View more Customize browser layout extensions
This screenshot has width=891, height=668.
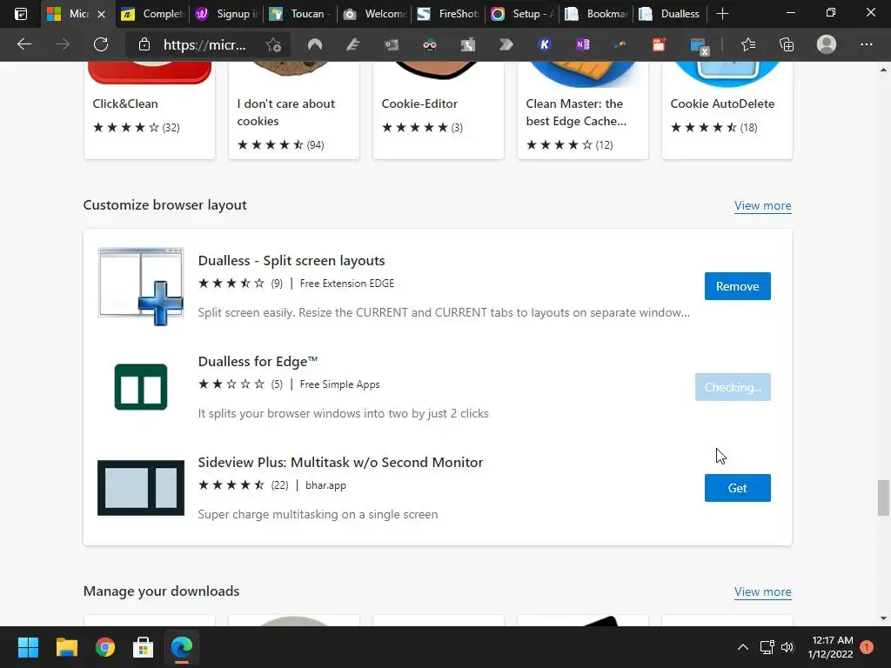click(762, 205)
